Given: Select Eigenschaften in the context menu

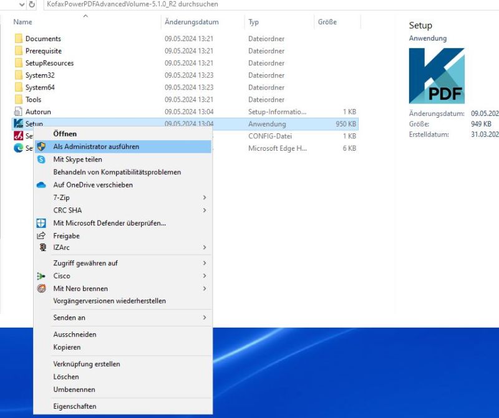Looking at the screenshot, I should pyautogui.click(x=75, y=406).
